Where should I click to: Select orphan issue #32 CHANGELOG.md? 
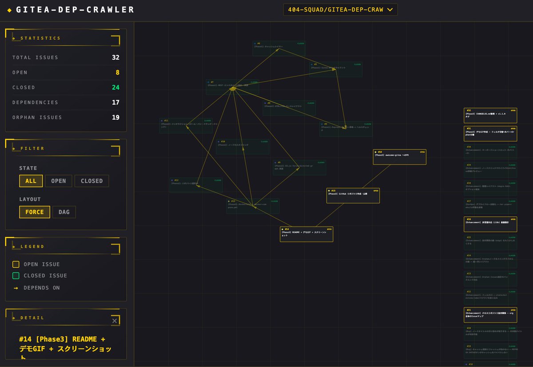click(x=490, y=115)
